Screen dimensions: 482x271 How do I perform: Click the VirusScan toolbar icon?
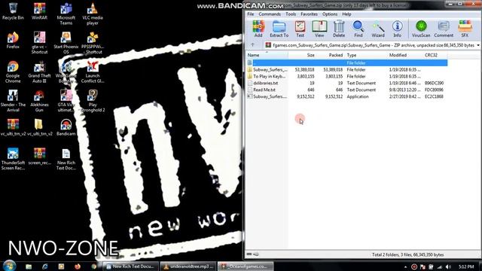[421, 29]
